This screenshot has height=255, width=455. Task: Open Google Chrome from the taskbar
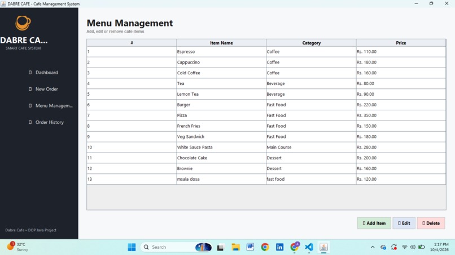pos(265,247)
